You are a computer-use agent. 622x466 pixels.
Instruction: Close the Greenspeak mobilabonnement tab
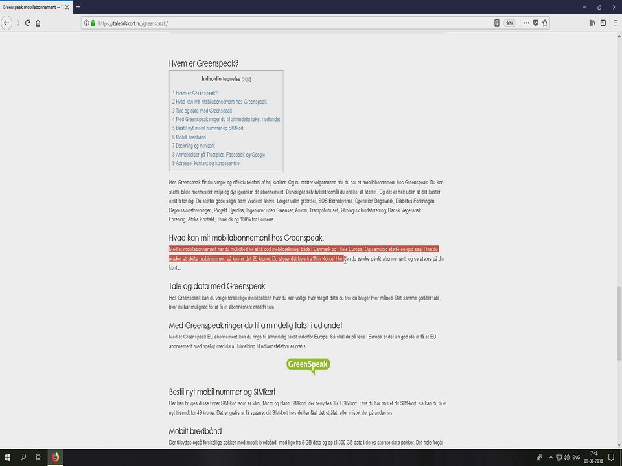click(x=67, y=8)
